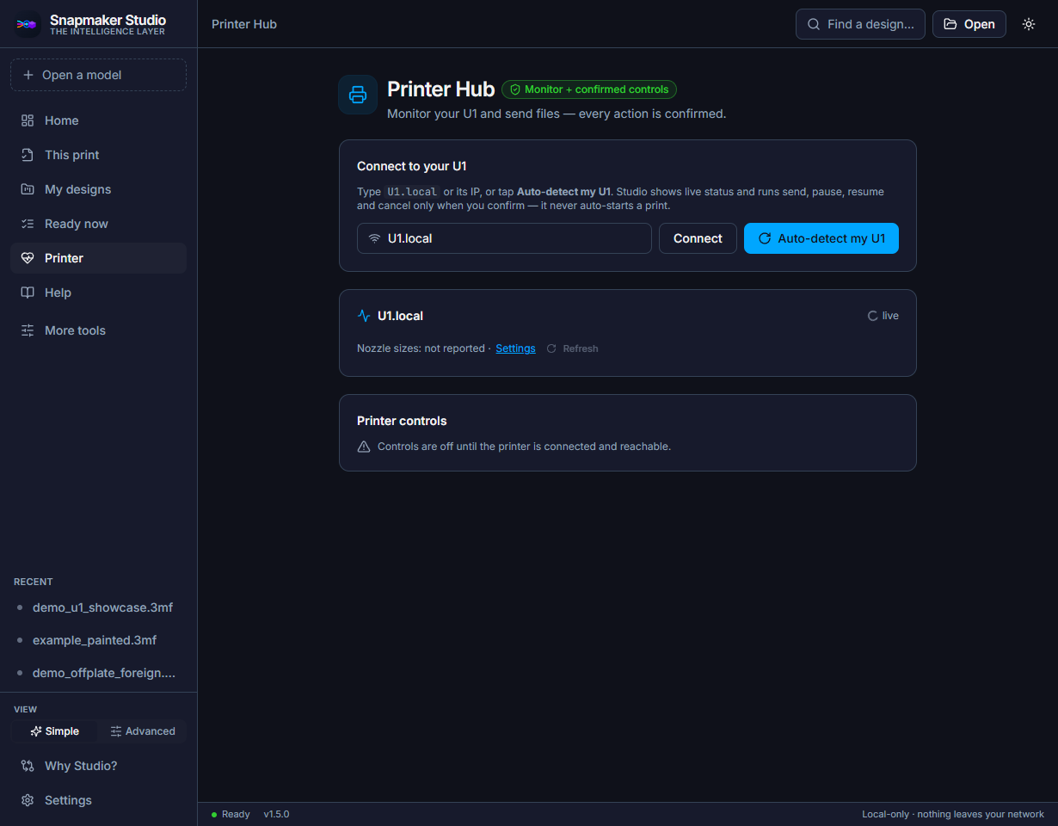Click the Snapmaker Studio logo icon

[x=28, y=24]
